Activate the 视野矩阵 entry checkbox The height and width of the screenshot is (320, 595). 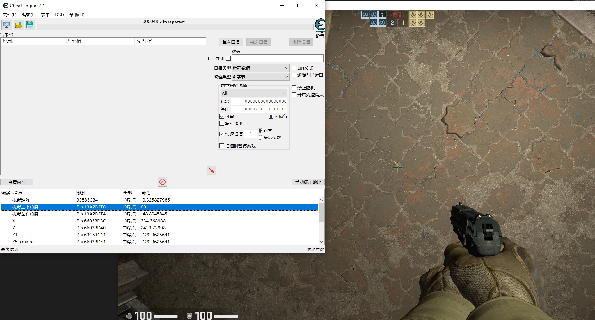click(6, 200)
